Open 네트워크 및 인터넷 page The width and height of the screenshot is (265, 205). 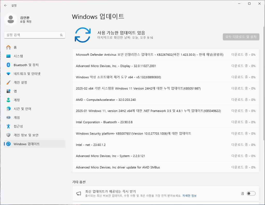35,73
